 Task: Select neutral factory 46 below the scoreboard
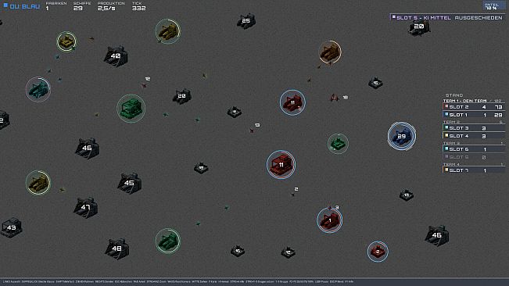436,235
